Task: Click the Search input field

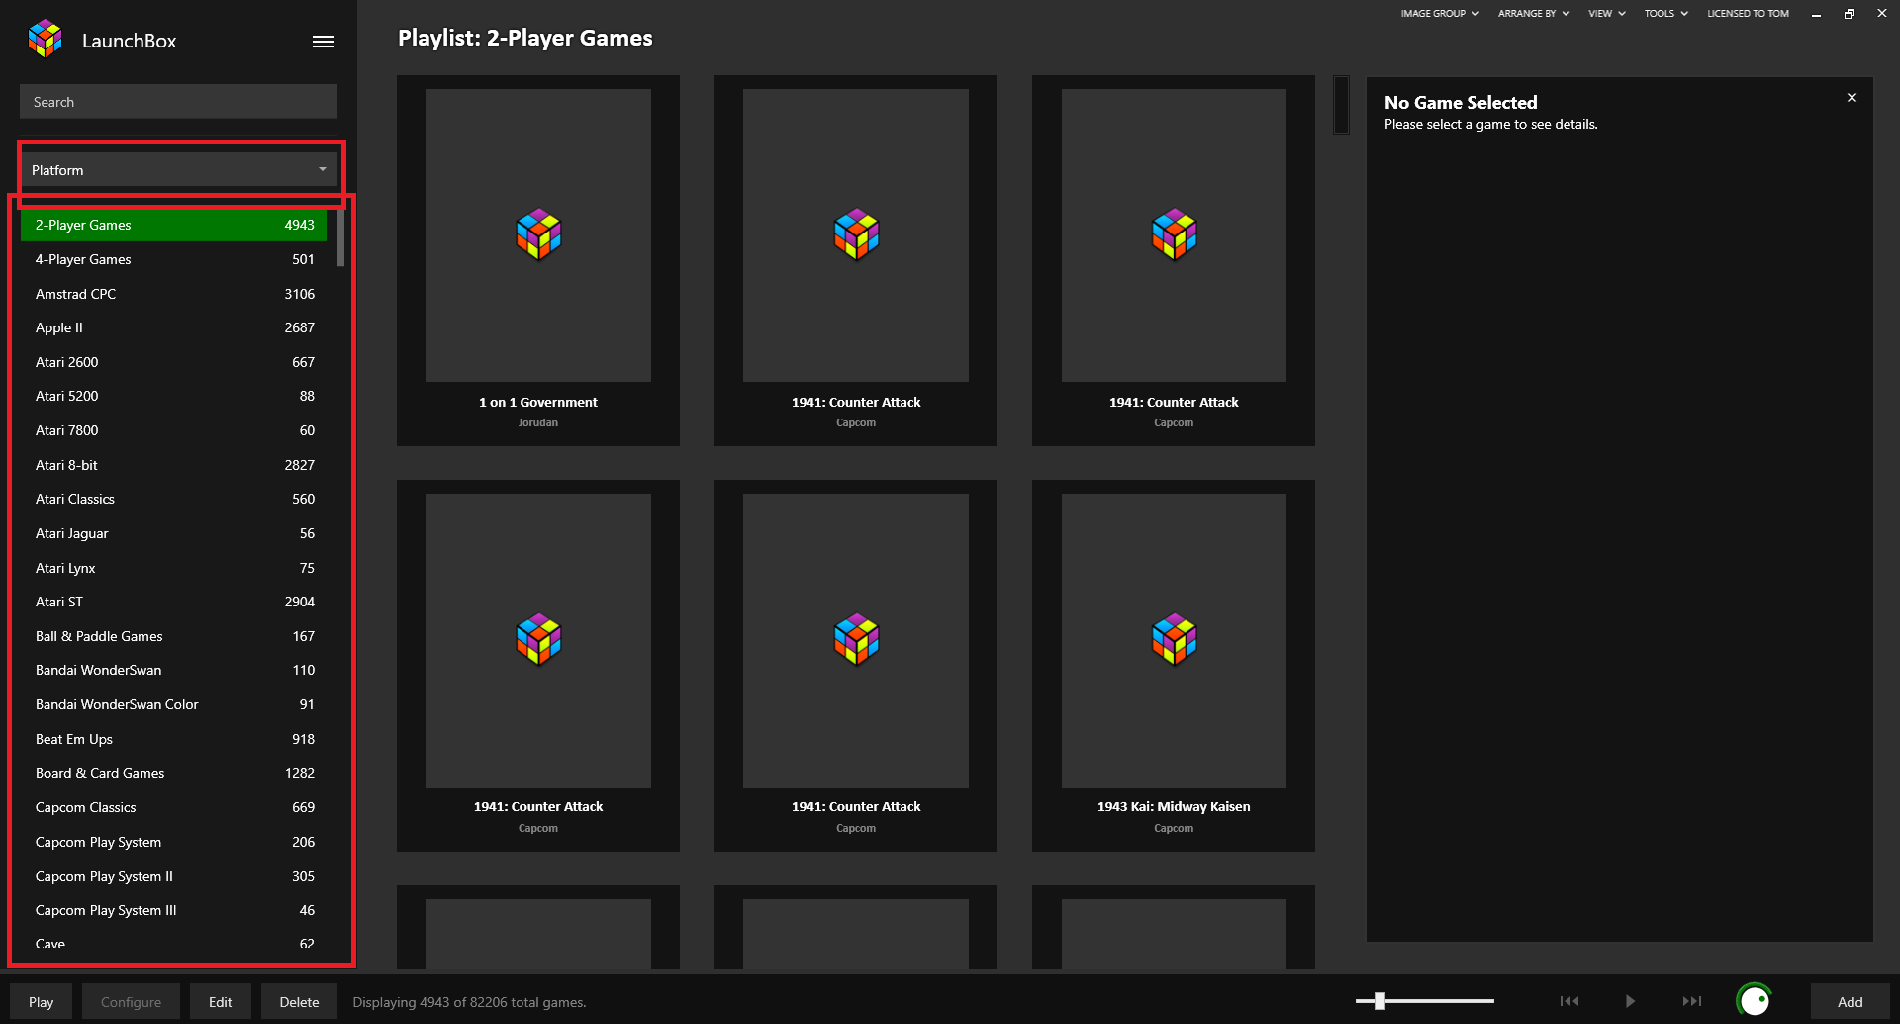Action: point(178,102)
